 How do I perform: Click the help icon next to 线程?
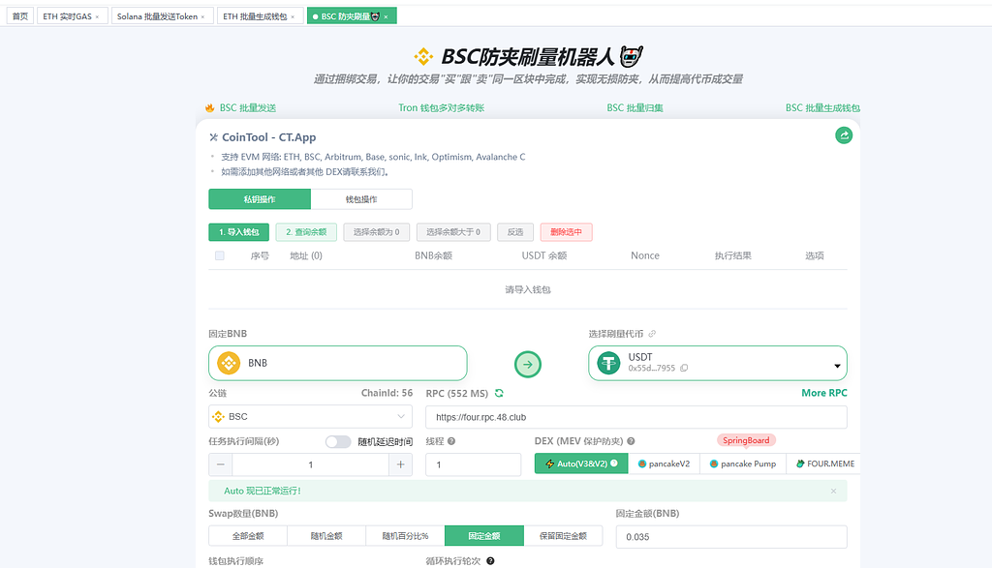pos(451,441)
